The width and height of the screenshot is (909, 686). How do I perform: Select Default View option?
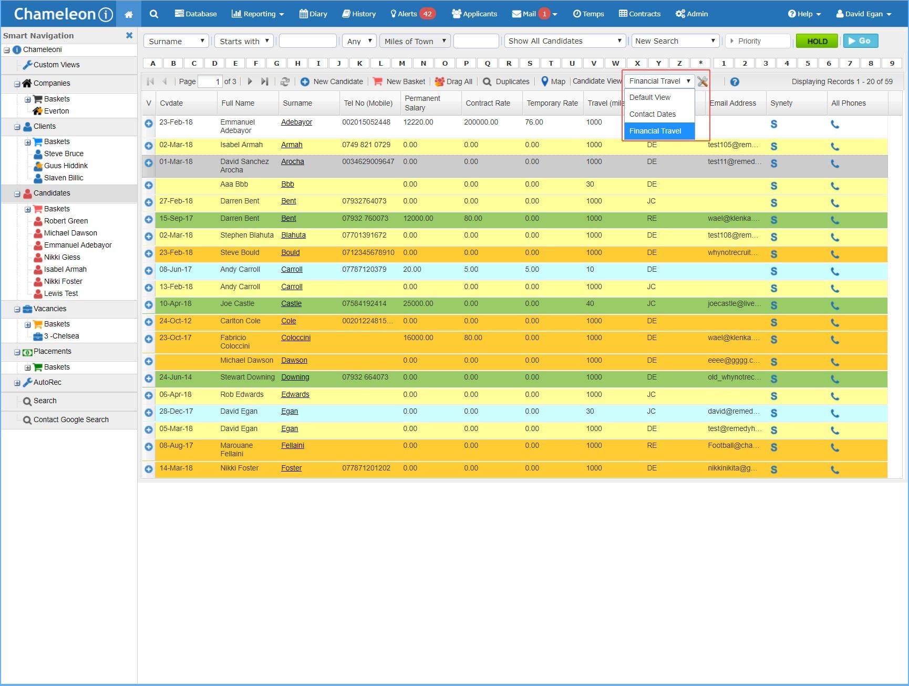[659, 97]
